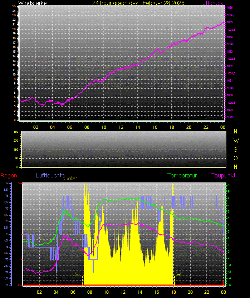
Task: Click the Sun rise marker label
Action: click(79, 274)
